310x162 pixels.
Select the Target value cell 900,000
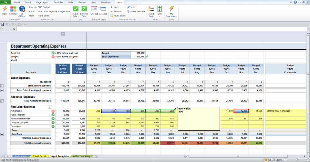click(x=138, y=53)
